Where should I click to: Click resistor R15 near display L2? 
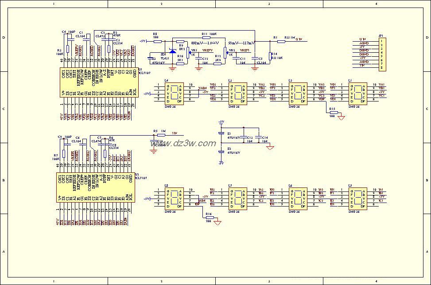tap(333, 113)
